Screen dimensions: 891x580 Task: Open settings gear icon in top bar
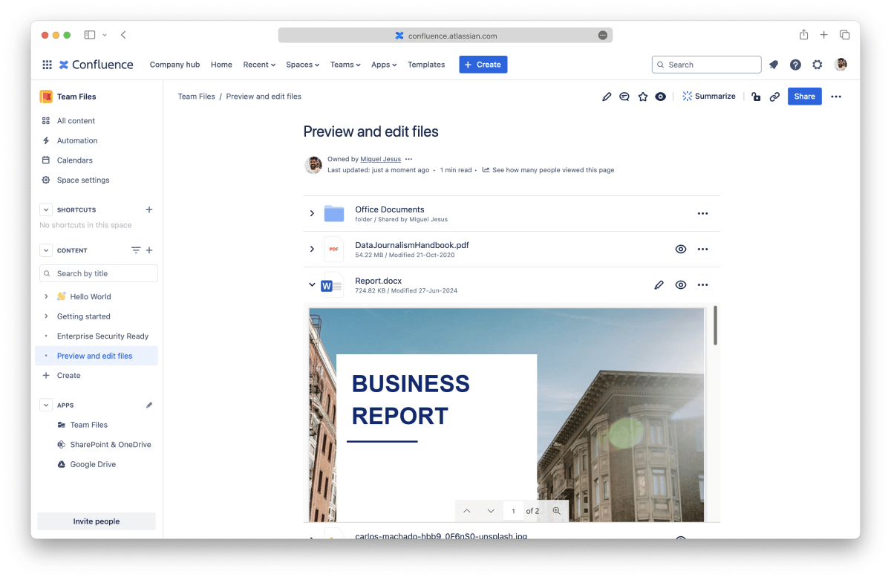tap(817, 65)
